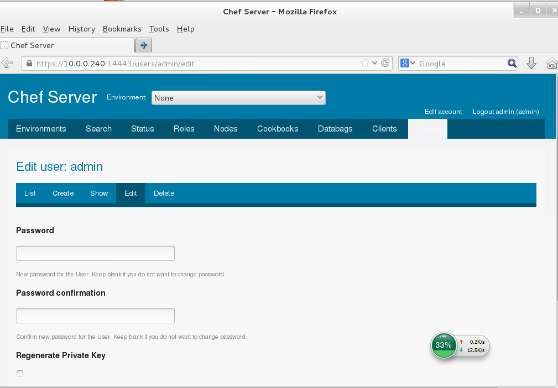
Task: Open the History menu
Action: click(81, 29)
